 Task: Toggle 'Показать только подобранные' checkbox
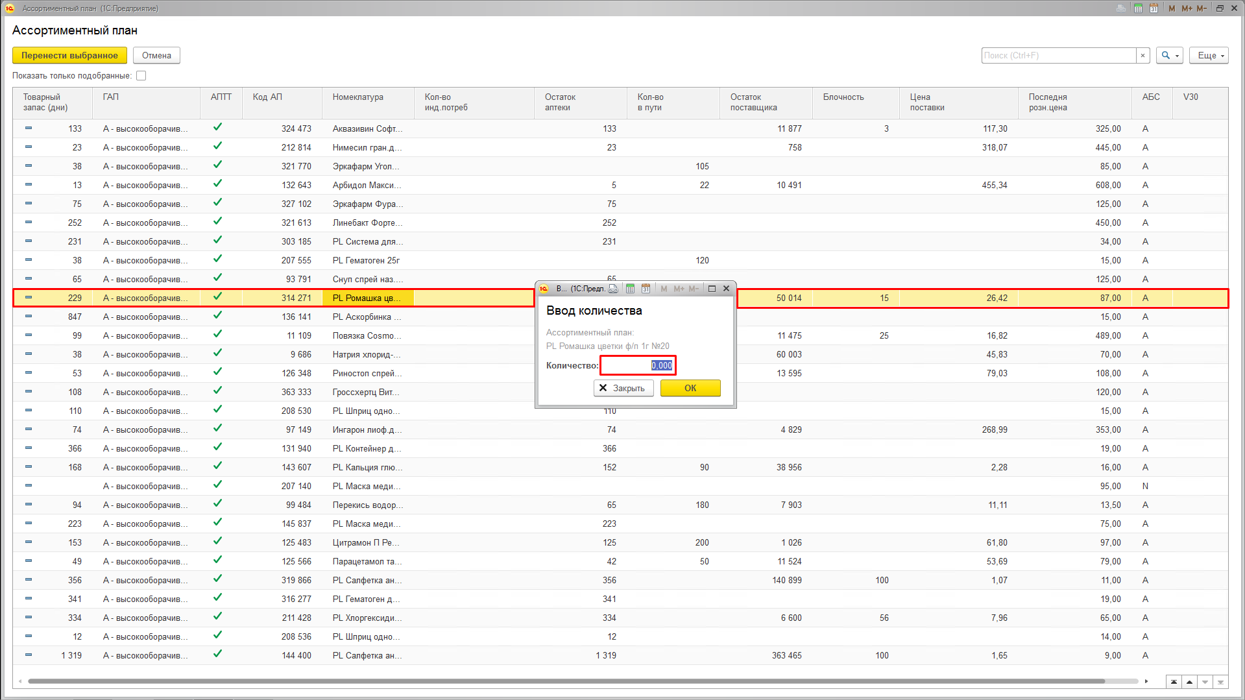coord(141,76)
